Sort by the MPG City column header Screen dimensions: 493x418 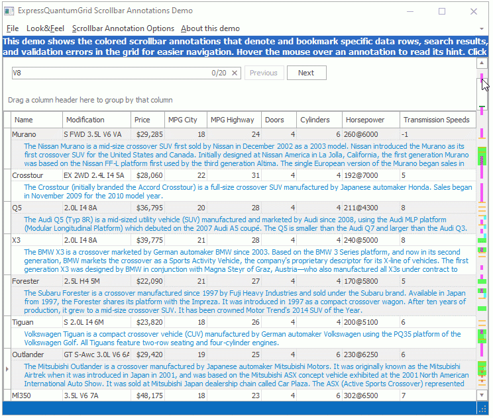[x=186, y=120]
